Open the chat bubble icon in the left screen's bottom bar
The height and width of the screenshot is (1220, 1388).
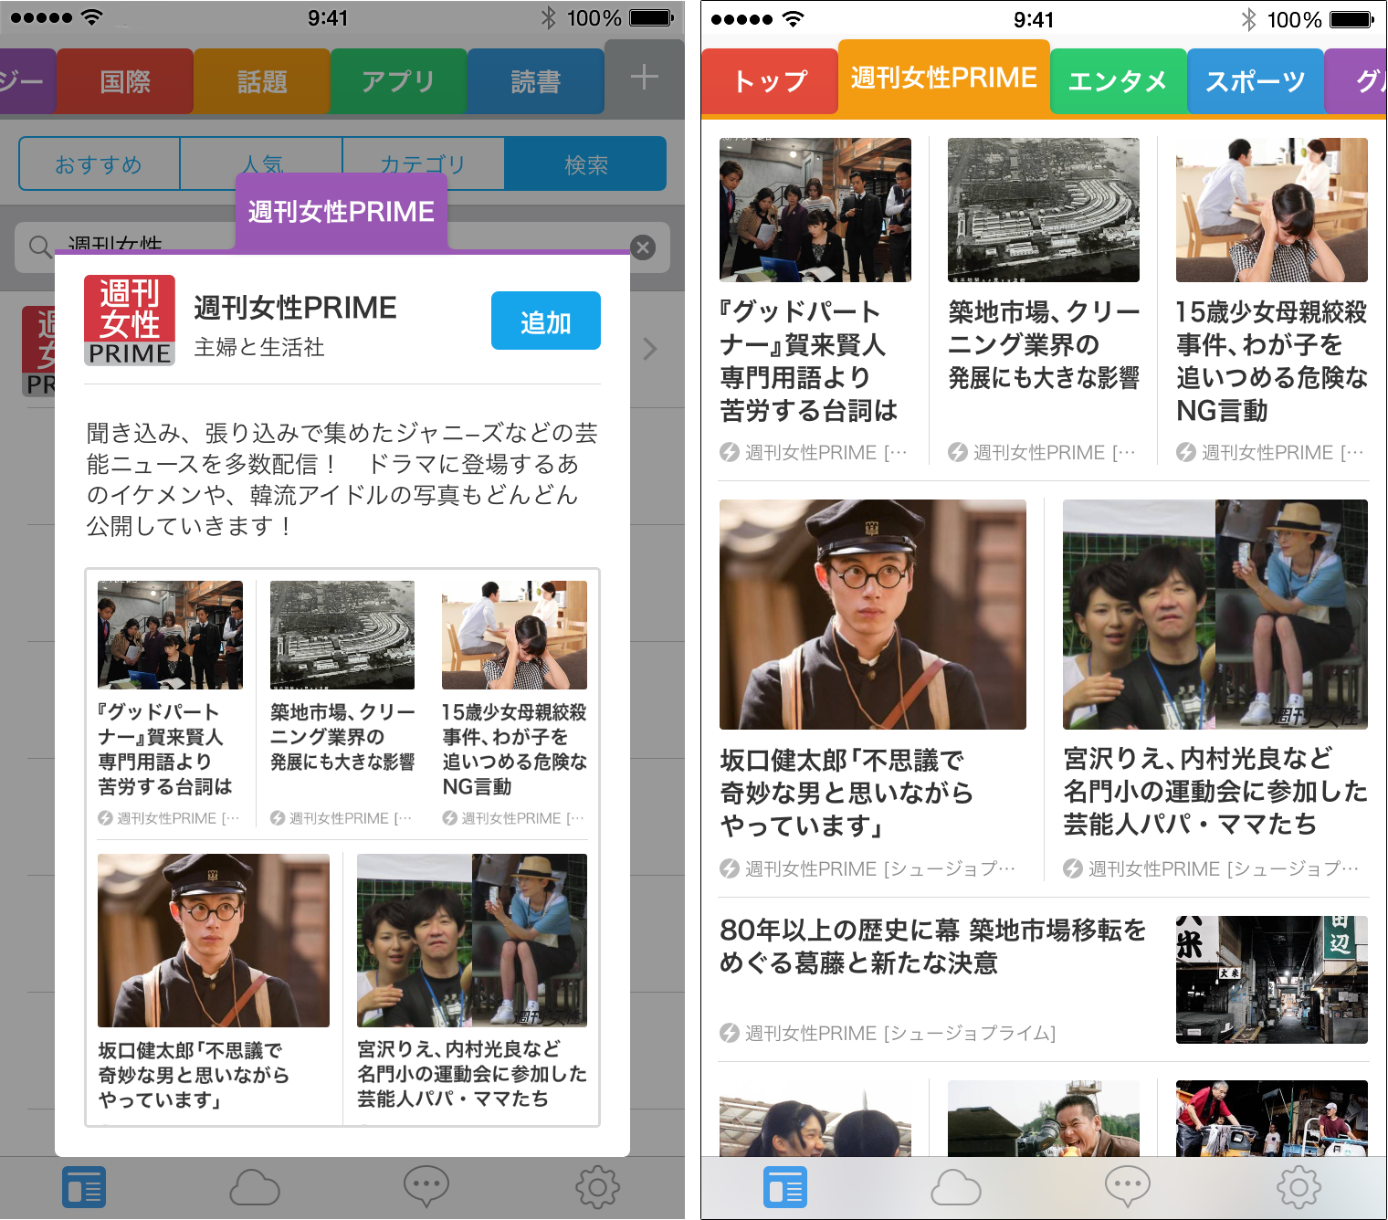[426, 1187]
